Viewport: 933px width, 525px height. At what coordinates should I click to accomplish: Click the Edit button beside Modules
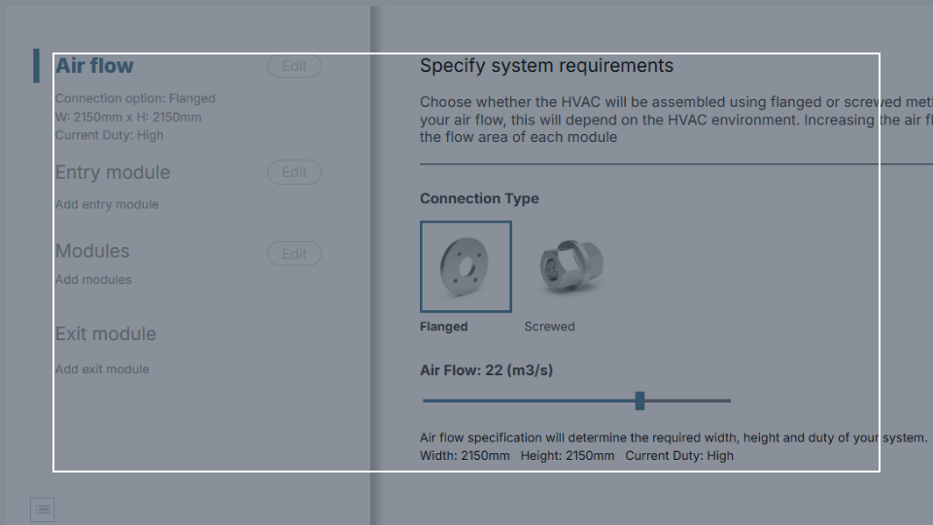click(294, 254)
